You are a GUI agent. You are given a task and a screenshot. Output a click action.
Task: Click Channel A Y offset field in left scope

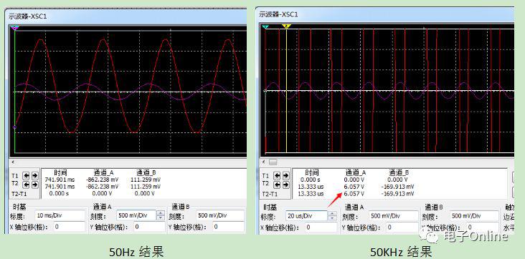click(x=149, y=227)
